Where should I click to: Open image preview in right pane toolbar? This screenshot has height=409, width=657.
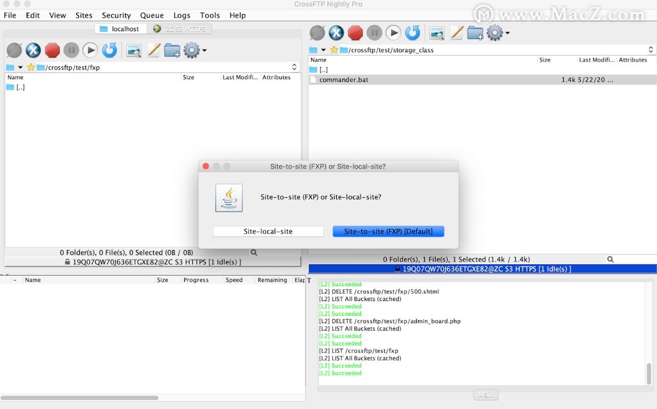(436, 33)
